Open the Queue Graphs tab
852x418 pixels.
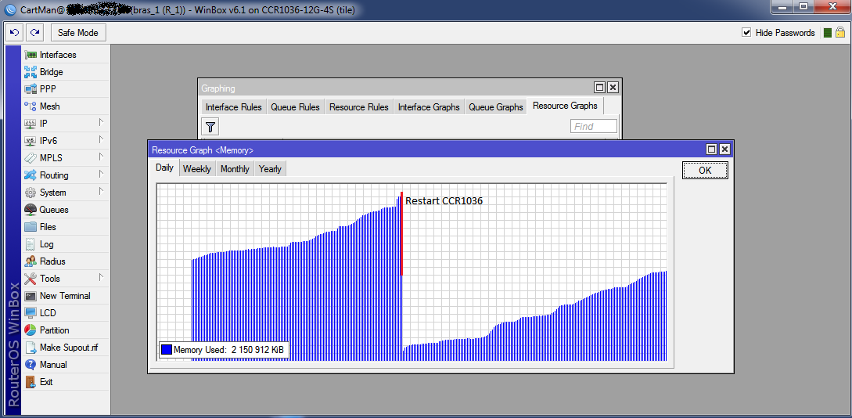point(496,107)
